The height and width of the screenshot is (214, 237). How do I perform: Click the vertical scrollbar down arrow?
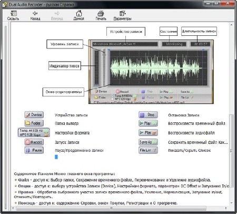(x=231, y=203)
